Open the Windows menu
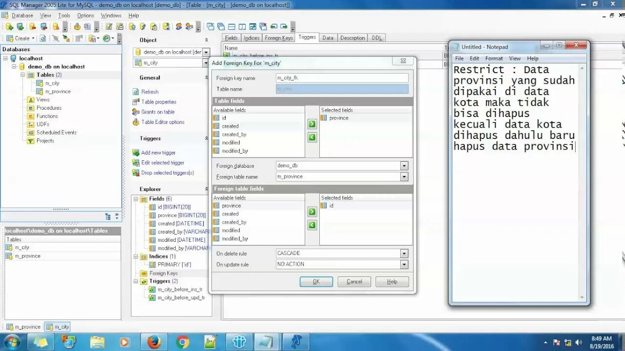 (x=111, y=16)
